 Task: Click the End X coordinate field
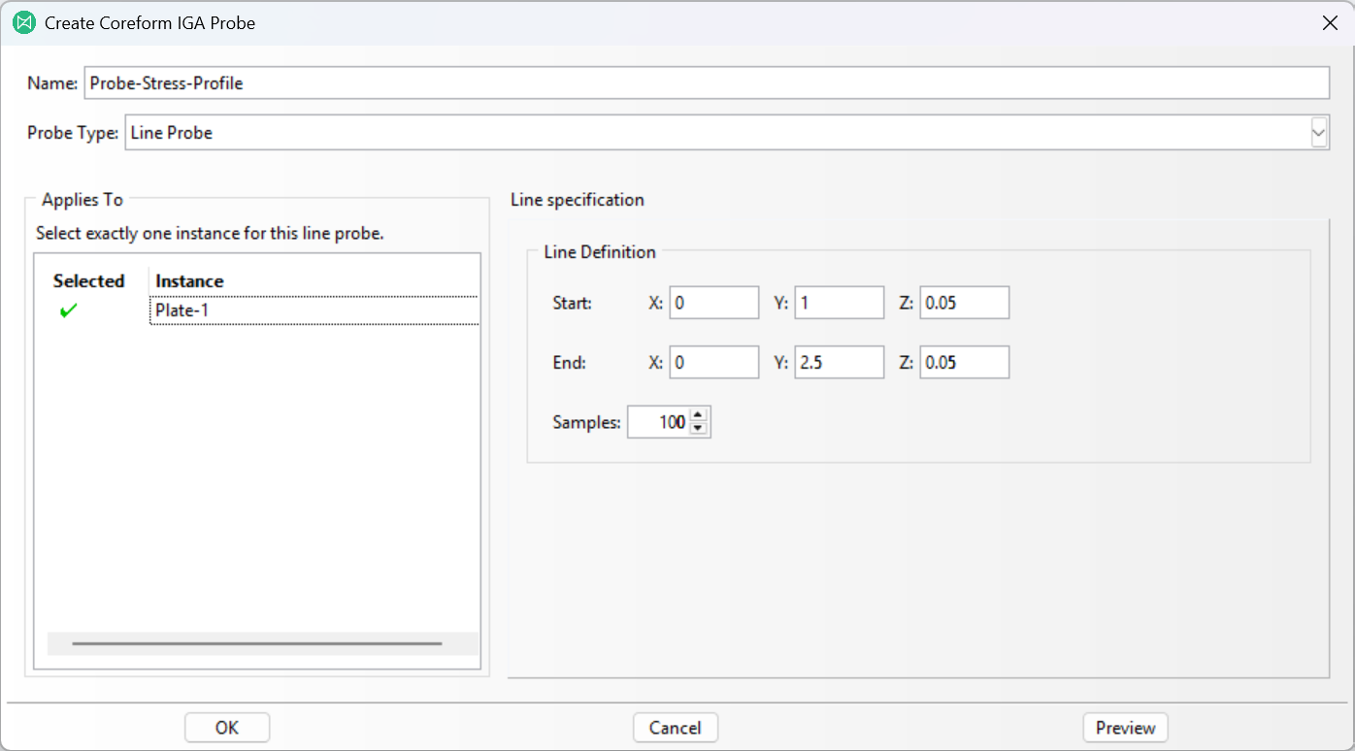(714, 362)
